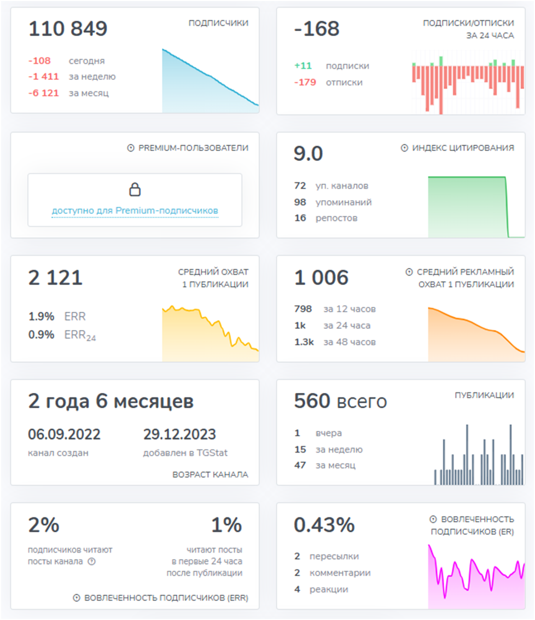Image resolution: width=535 pixels, height=620 pixels.
Task: Click the 110 849 subscribers count
Action: (x=68, y=29)
